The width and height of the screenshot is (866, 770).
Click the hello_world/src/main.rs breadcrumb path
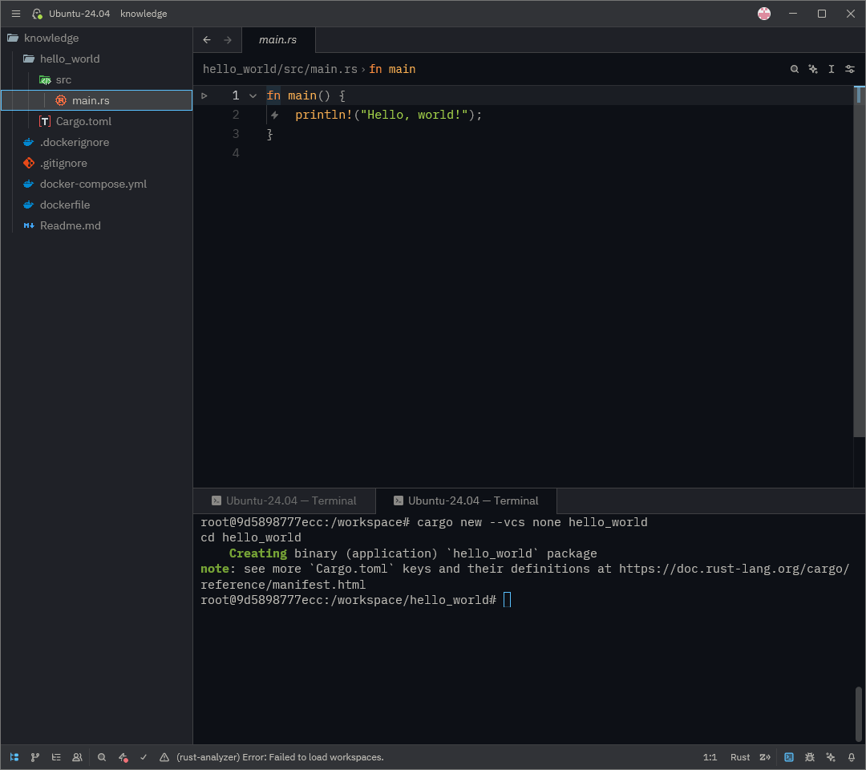280,69
